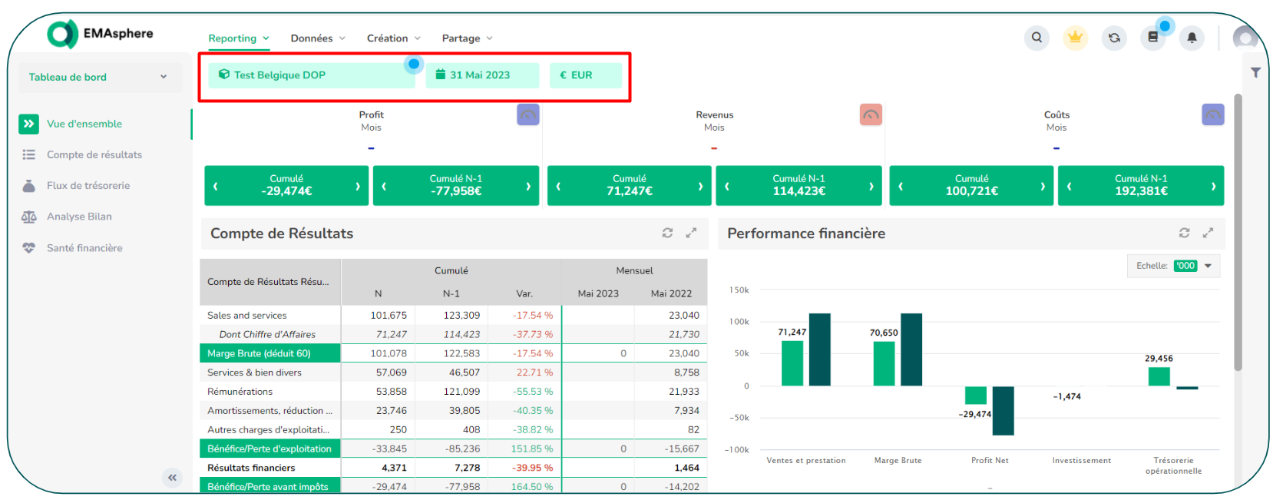
Task: Open the Reporting menu
Action: tap(238, 38)
